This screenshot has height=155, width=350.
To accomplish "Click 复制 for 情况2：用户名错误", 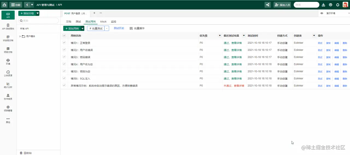I will 328,50.
